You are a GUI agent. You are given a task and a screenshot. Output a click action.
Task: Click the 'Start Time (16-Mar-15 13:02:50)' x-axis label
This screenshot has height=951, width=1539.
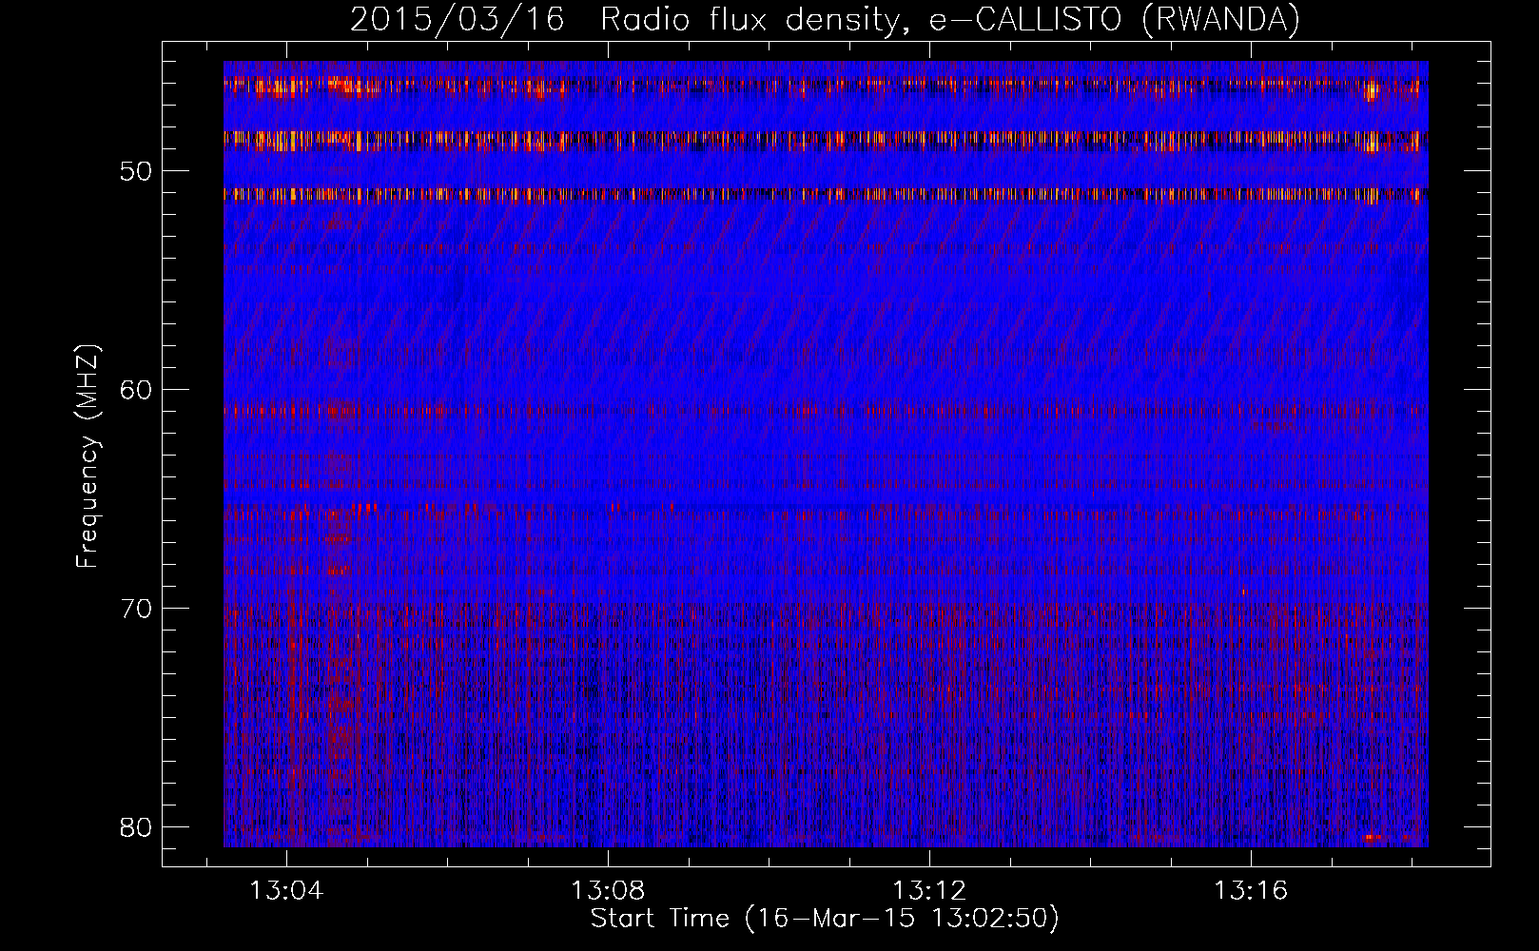(825, 919)
